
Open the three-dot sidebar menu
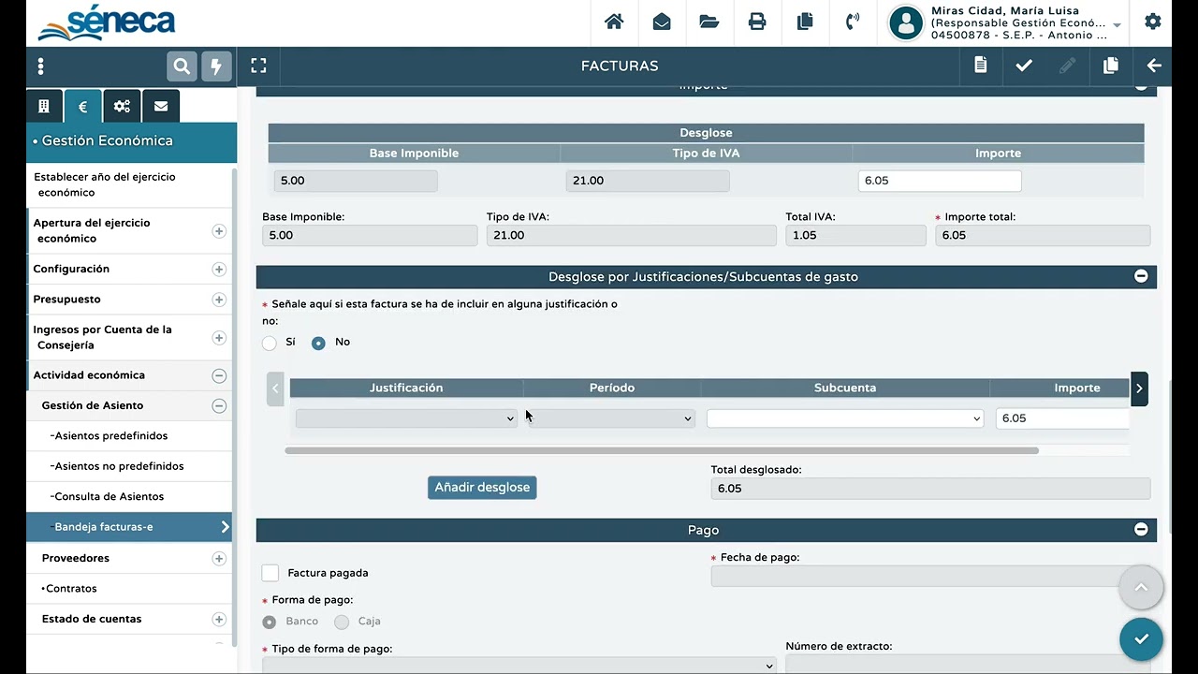[x=40, y=66]
